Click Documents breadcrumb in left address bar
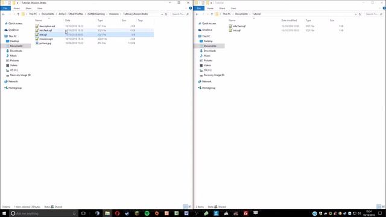The width and height of the screenshot is (386, 217). 48,14
